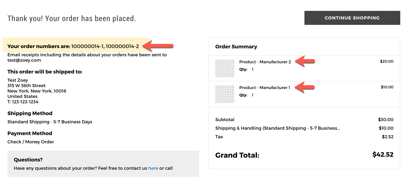Open the 'here' contact link
This screenshot has height=186, width=408.
coord(153,168)
